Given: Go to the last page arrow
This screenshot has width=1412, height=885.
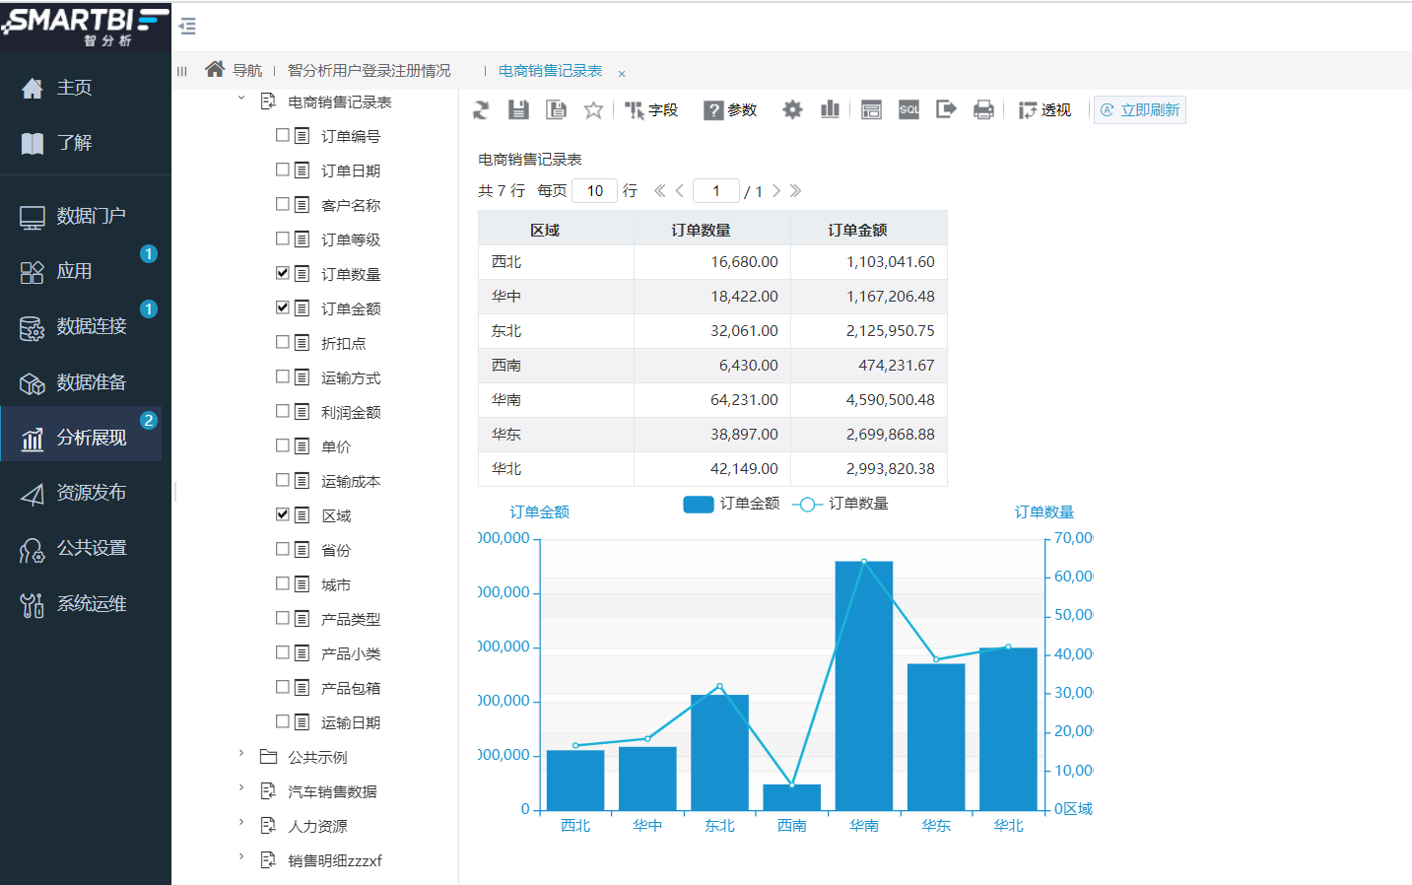Looking at the screenshot, I should point(795,191).
